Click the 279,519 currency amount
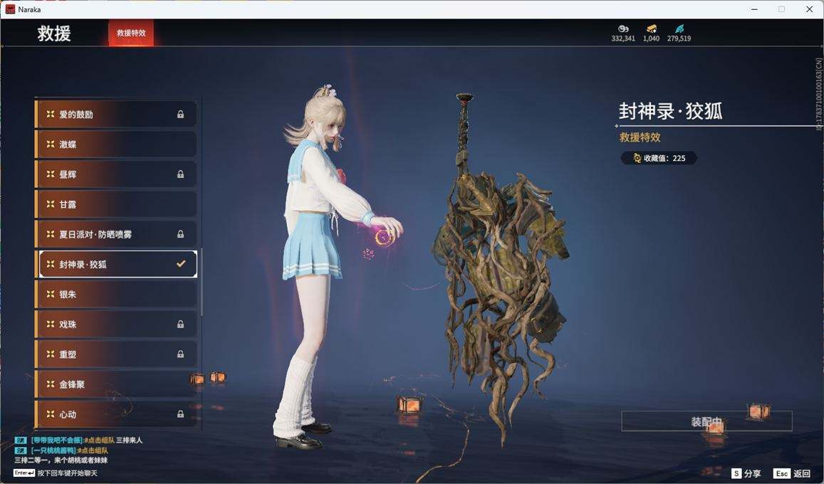This screenshot has width=824, height=484. point(679,38)
